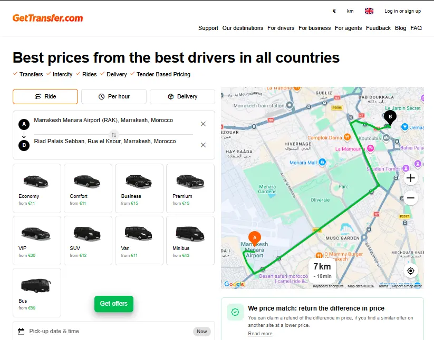Screen dimensions: 434x340
Task: Click Saadian Tombs map pin
Action: point(406,168)
